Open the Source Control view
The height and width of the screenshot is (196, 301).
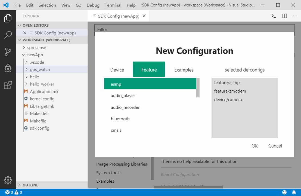tap(8, 52)
